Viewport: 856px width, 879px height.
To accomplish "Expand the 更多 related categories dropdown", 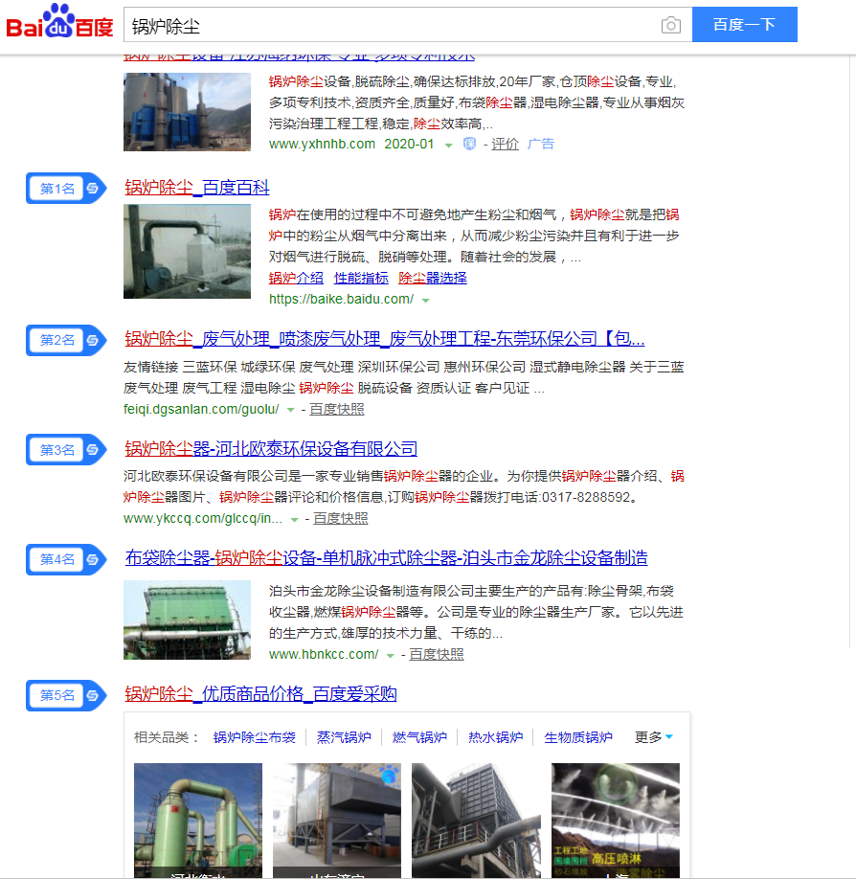I will pos(654,737).
